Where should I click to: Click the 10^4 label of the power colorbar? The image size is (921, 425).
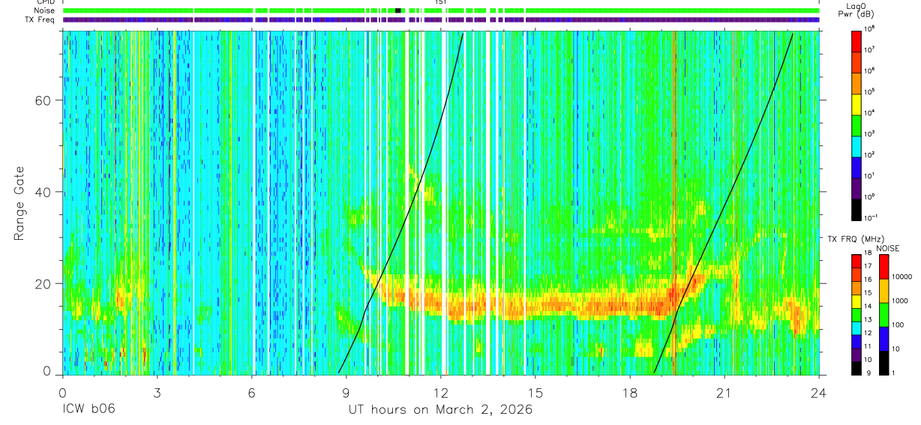[x=870, y=112]
